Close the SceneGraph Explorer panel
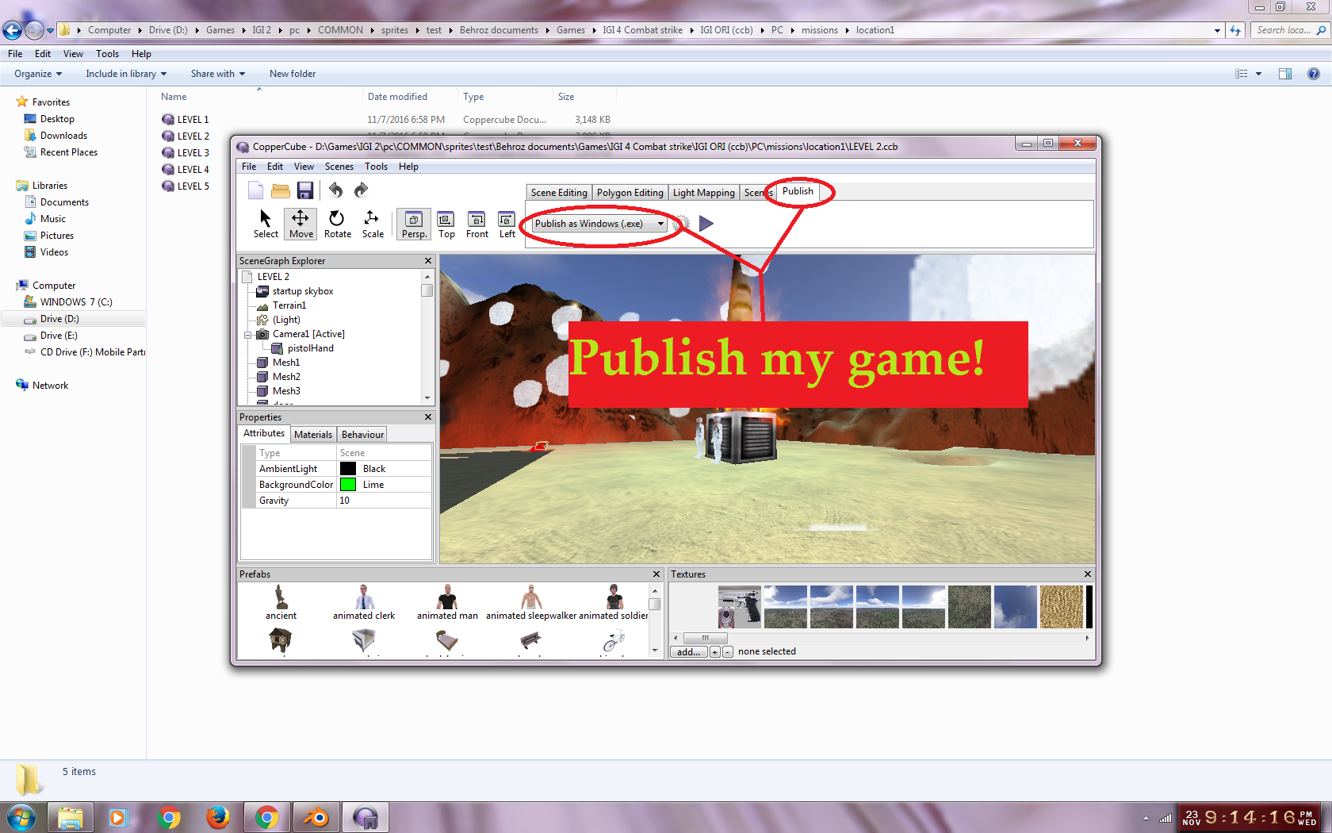Viewport: 1332px width, 833px height. pyautogui.click(x=428, y=261)
